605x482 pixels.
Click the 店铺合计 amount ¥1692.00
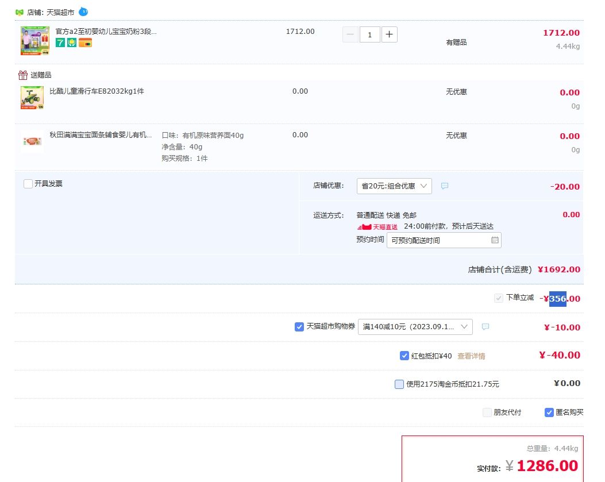point(558,269)
